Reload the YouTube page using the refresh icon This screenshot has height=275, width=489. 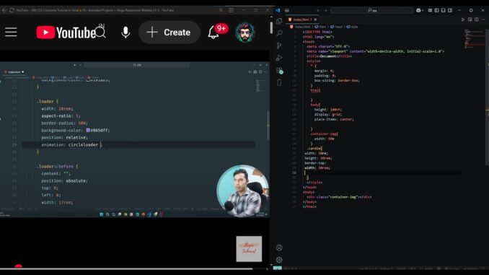click(12, 10)
